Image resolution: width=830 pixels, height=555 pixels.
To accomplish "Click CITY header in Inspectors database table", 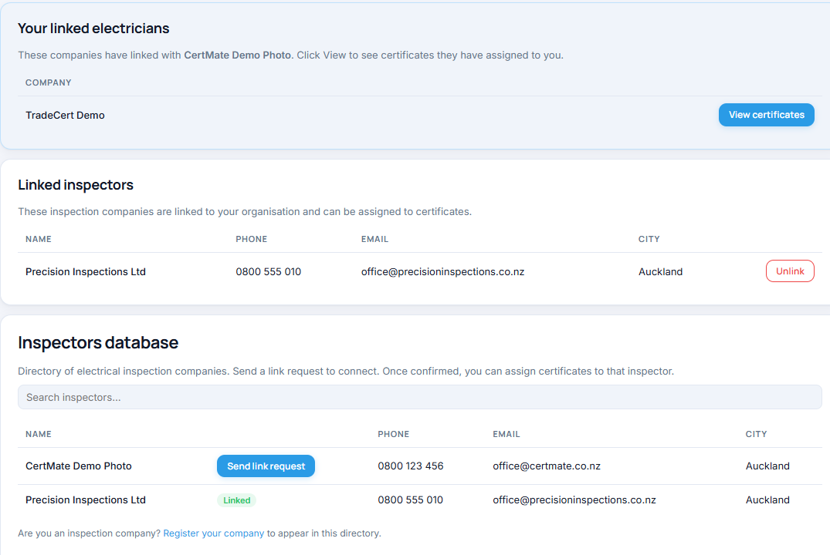I will [x=756, y=434].
